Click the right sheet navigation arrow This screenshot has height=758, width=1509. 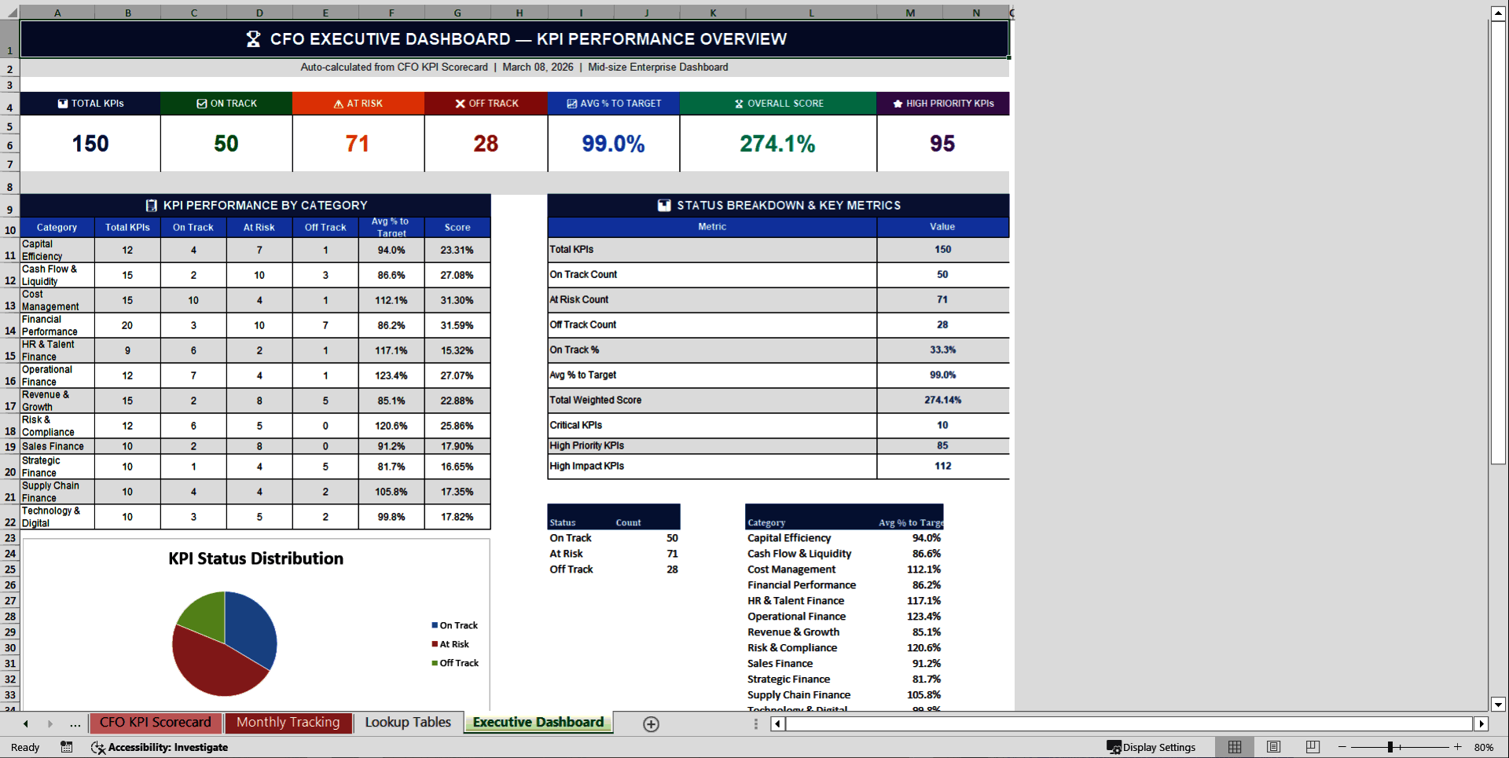[50, 723]
